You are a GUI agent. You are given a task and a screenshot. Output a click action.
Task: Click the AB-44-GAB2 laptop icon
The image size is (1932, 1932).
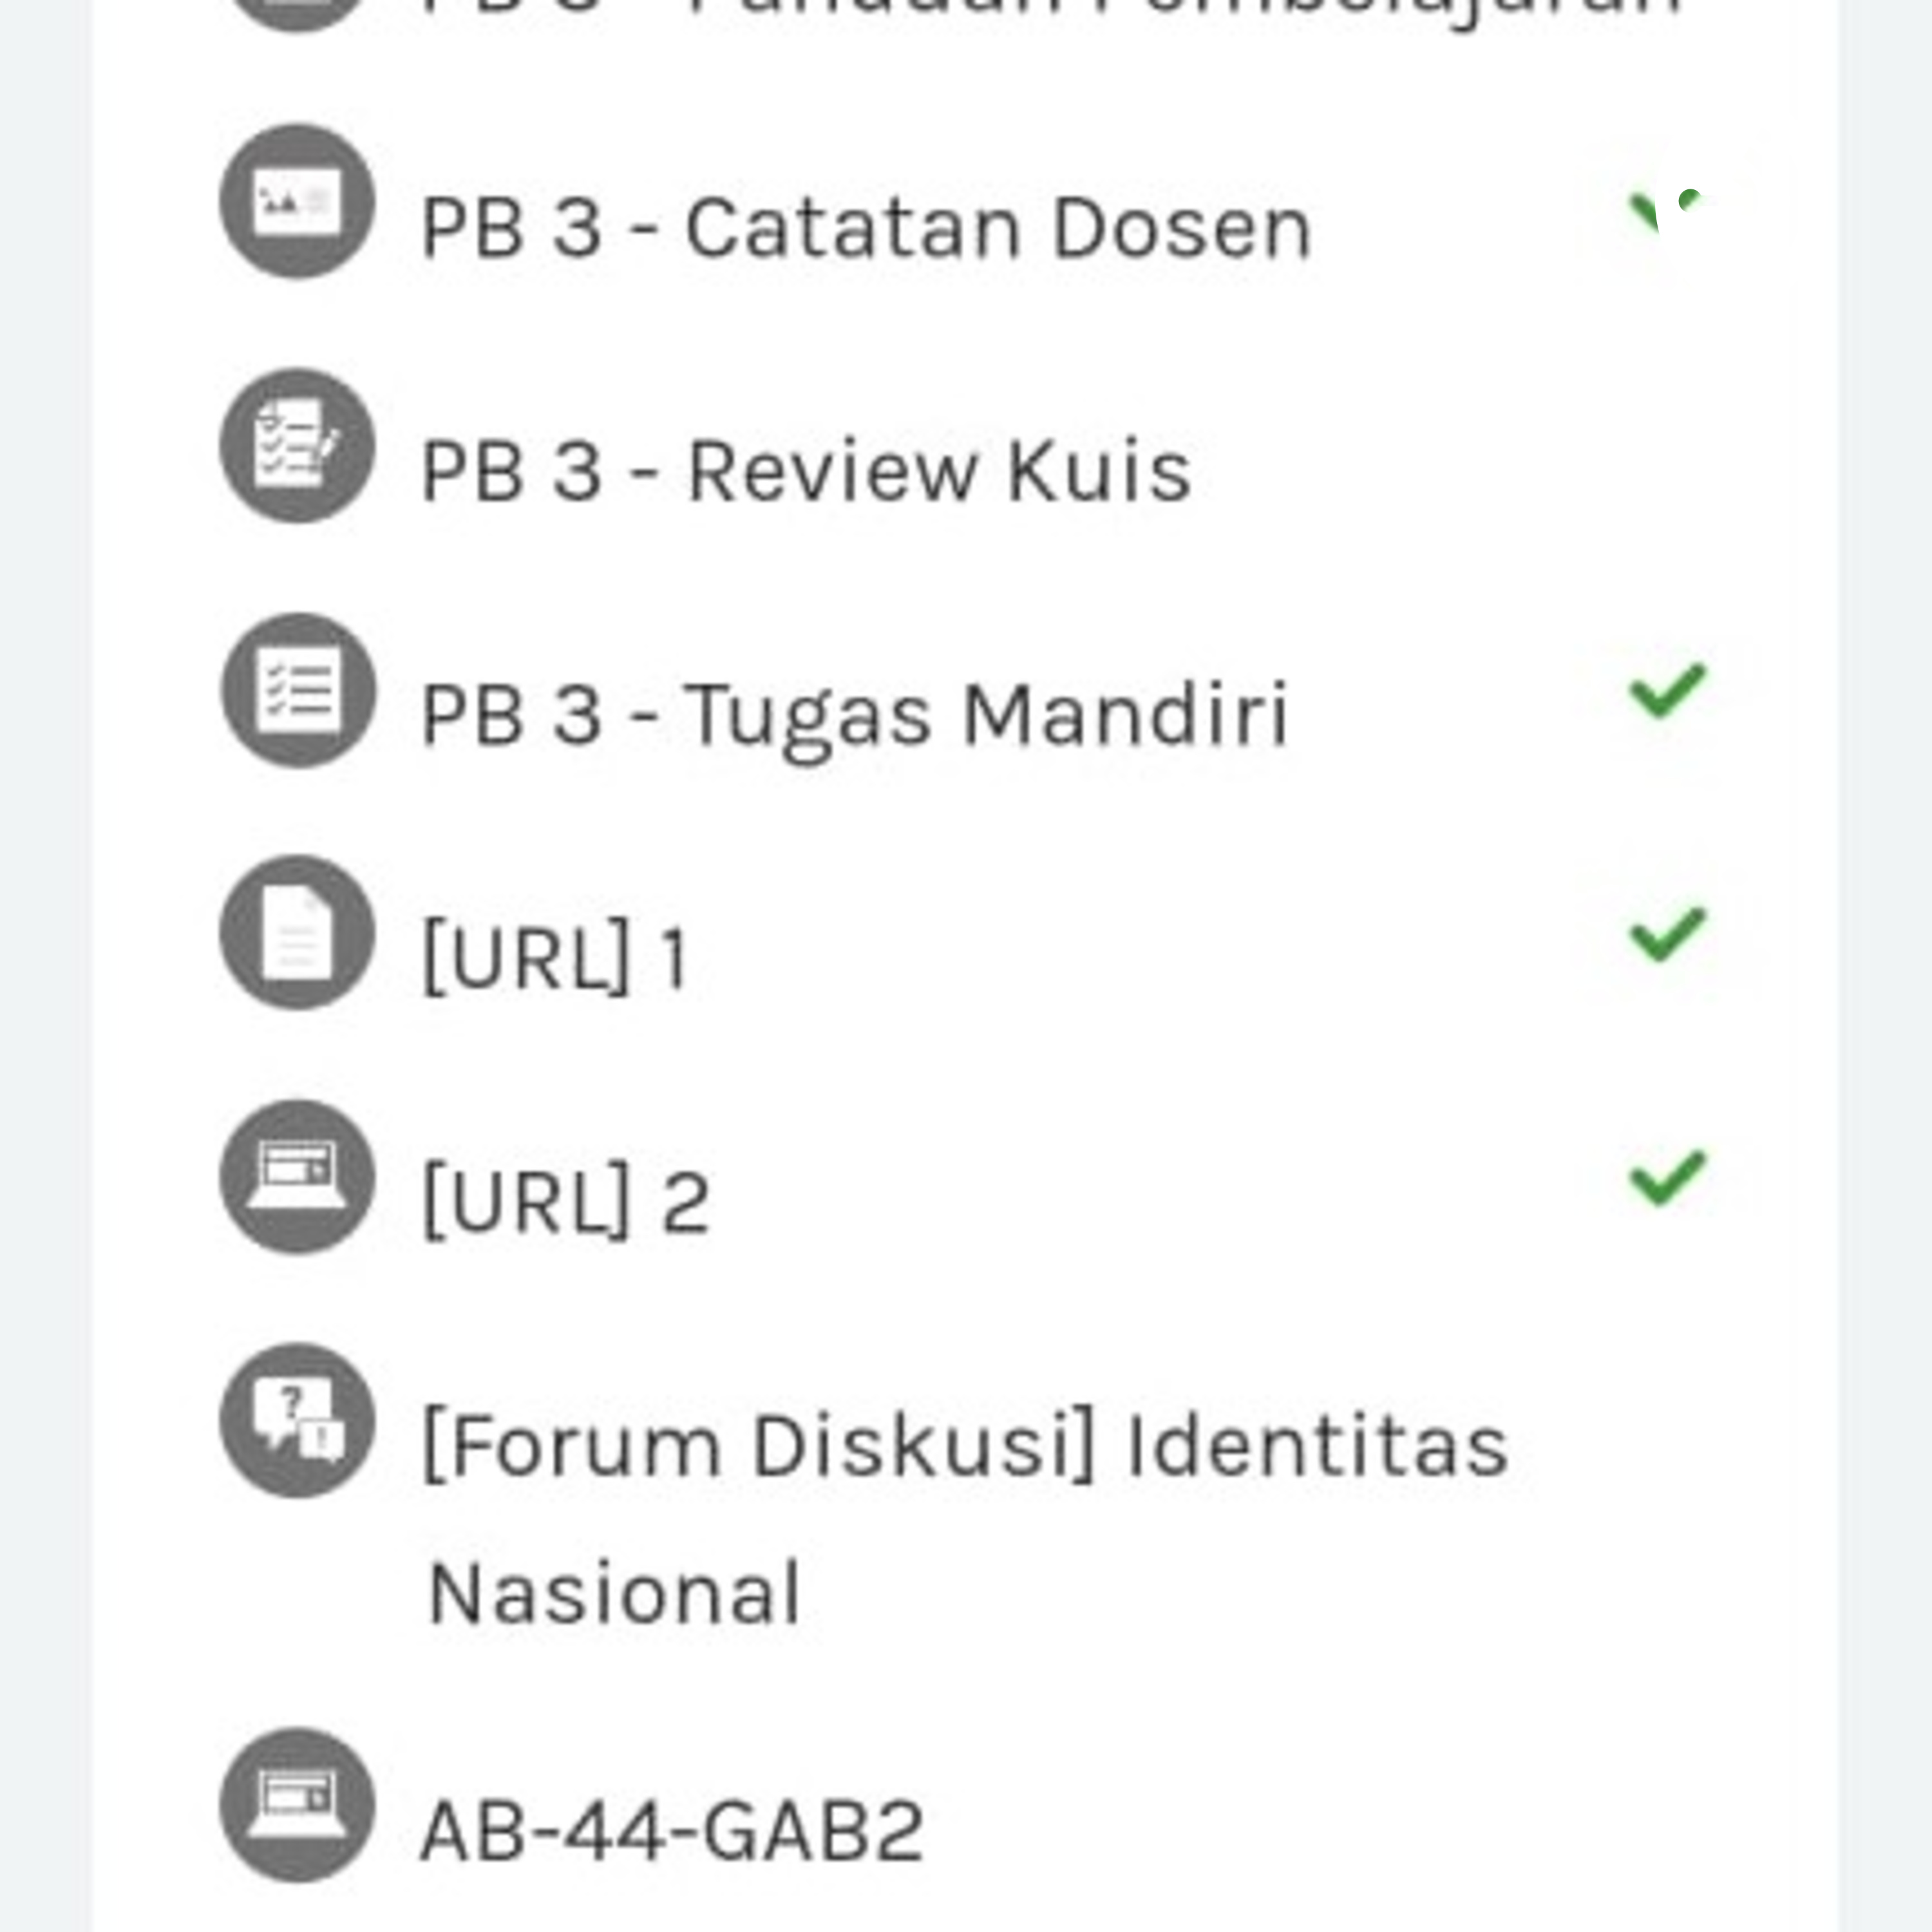pos(297,1805)
